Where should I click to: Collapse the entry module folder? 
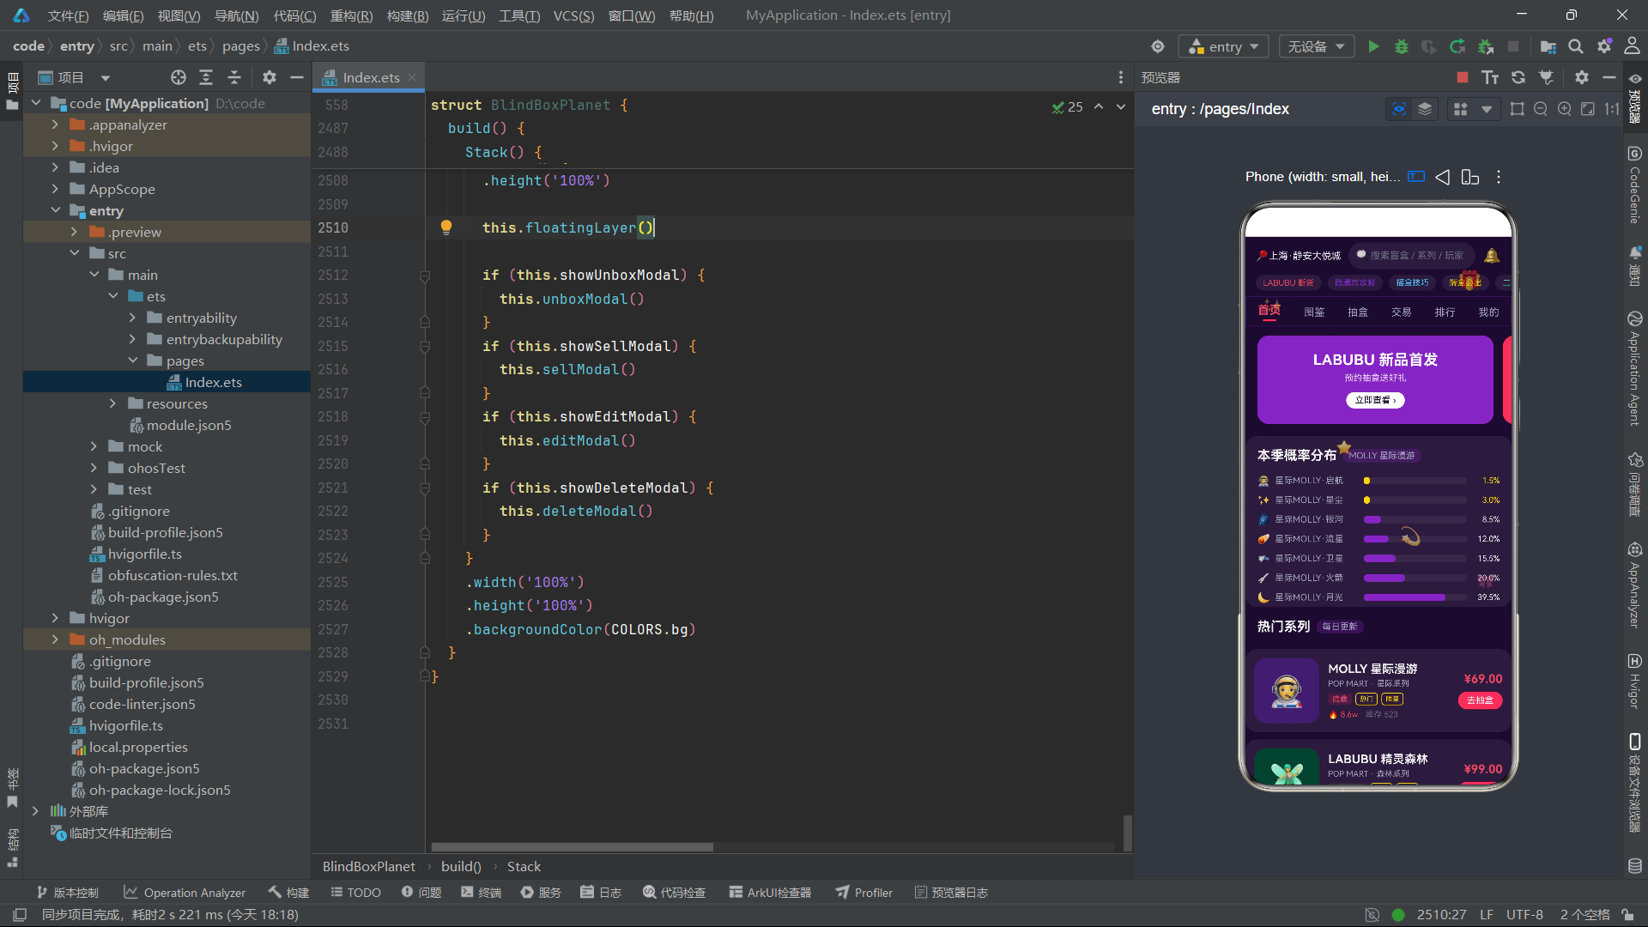tap(56, 210)
